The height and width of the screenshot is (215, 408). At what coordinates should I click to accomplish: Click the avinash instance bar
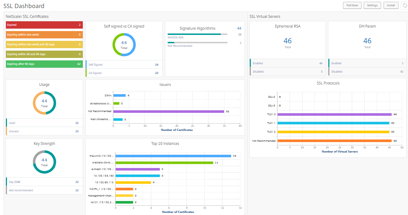point(138,169)
